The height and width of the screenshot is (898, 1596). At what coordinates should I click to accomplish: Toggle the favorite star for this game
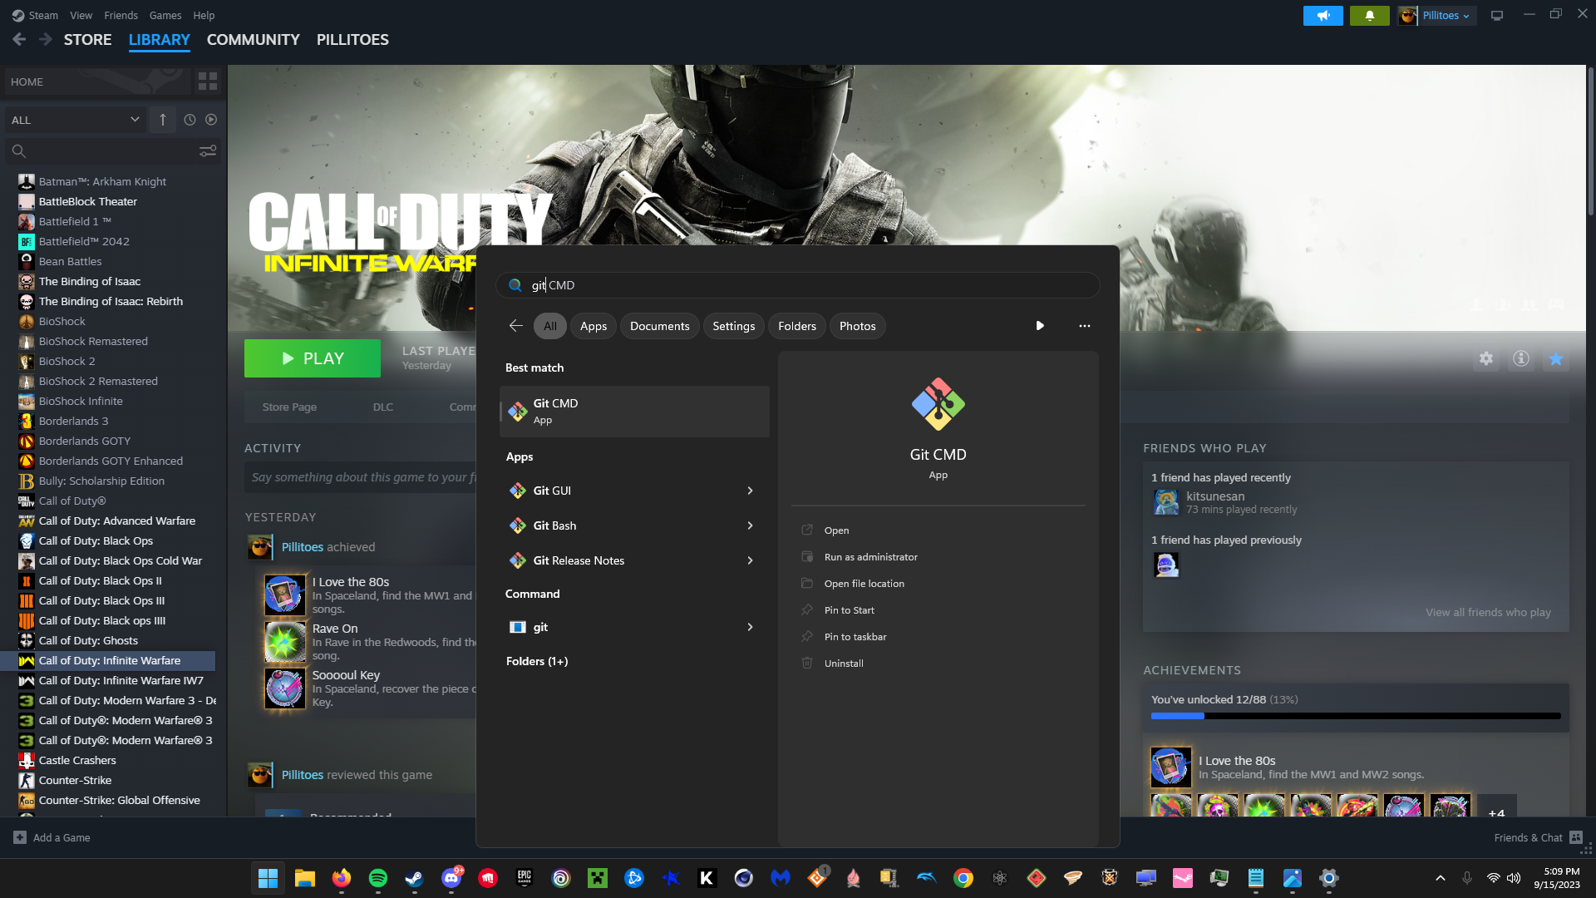[1556, 358]
